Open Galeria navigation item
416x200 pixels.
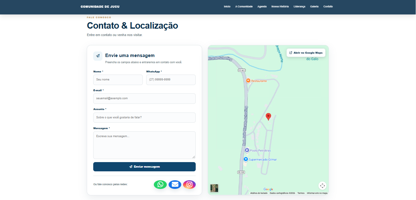[x=314, y=6]
